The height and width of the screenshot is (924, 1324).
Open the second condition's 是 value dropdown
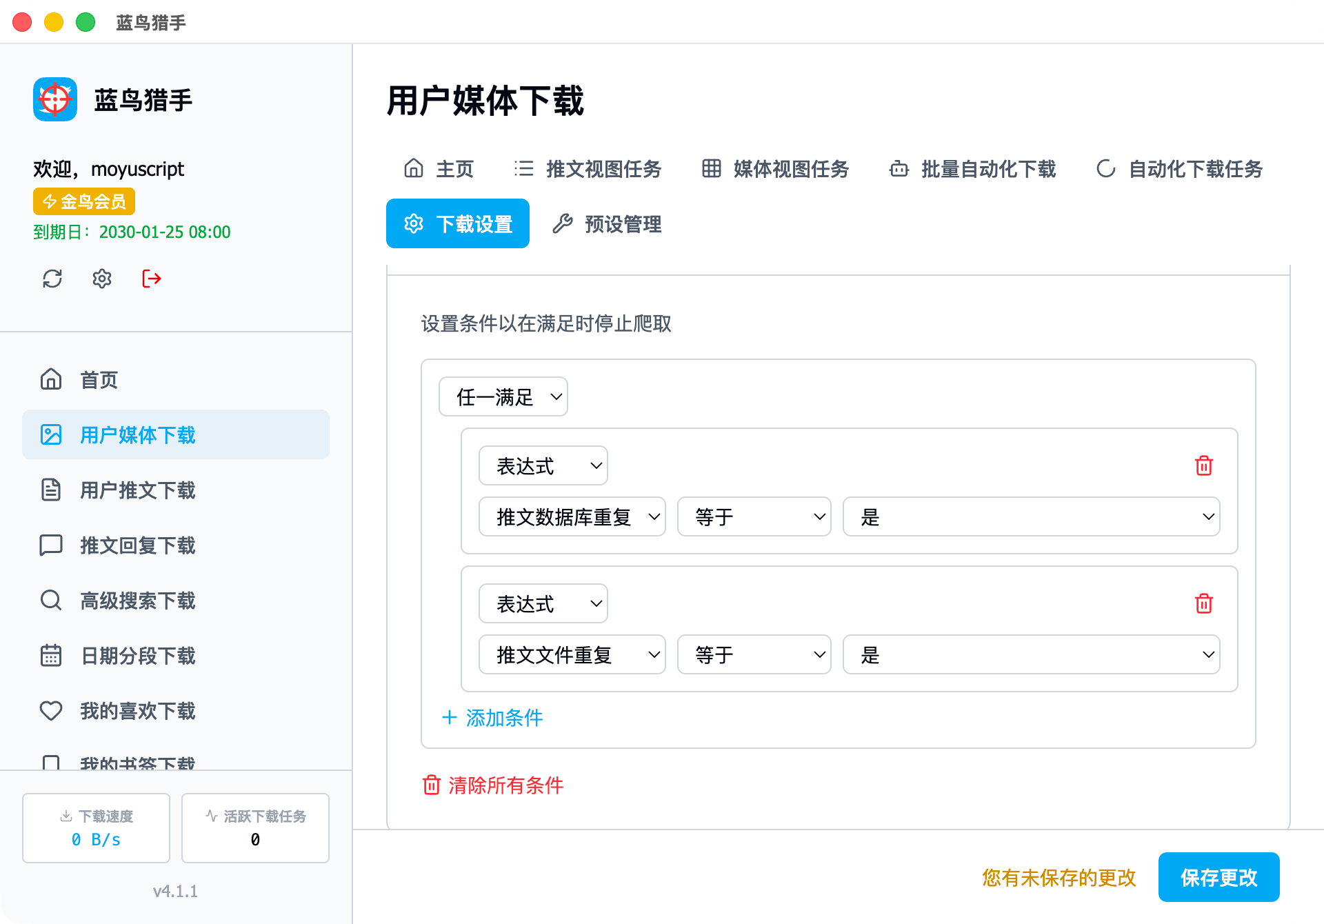pyautogui.click(x=1031, y=655)
